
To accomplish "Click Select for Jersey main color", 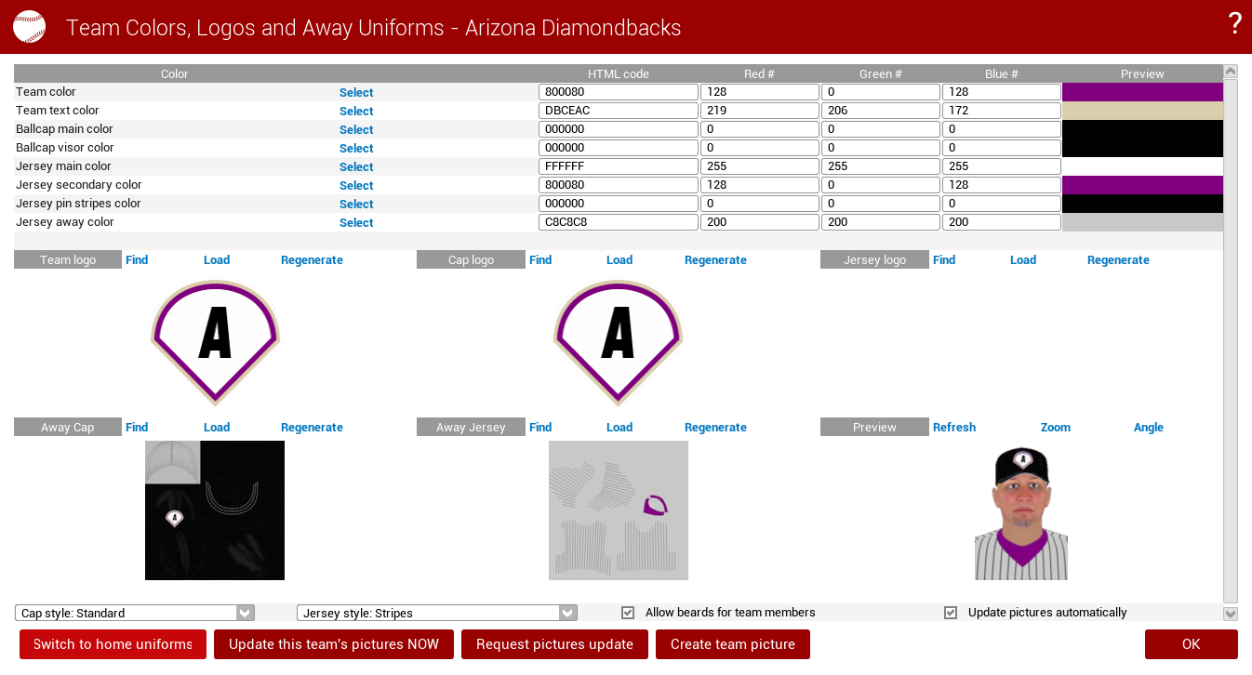I will pyautogui.click(x=356, y=167).
